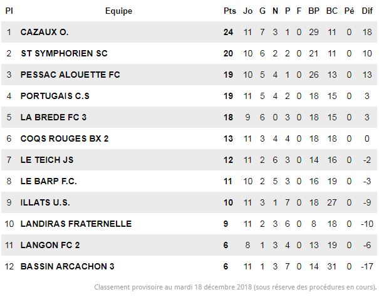
Task: Click the Pts column header
Action: [x=230, y=11]
